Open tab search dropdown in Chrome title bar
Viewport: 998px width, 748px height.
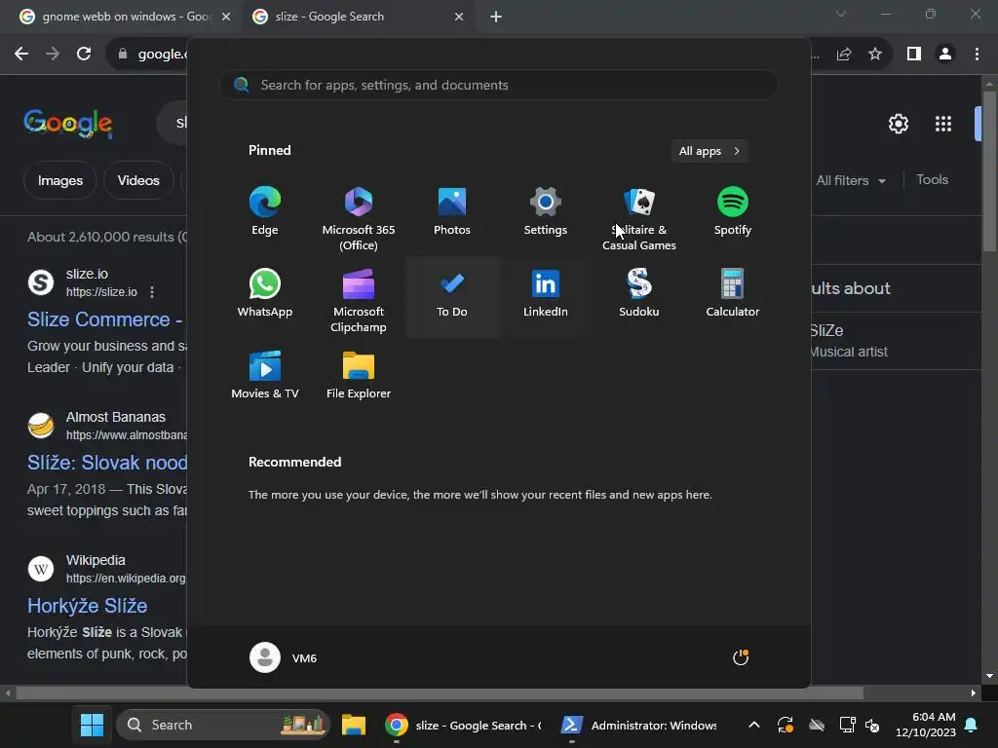coord(841,14)
